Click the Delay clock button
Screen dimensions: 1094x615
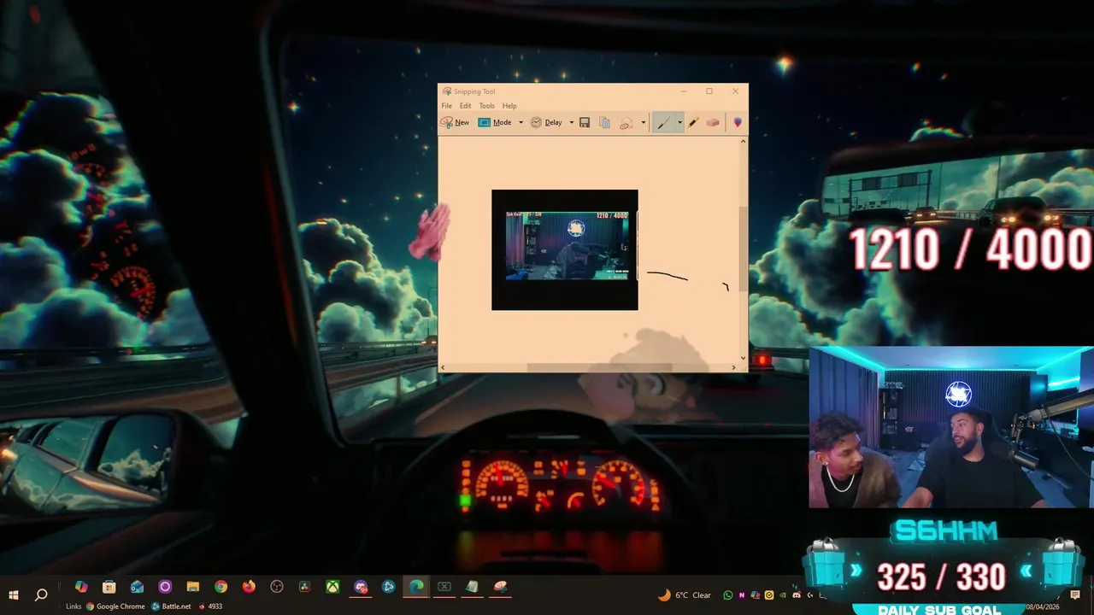click(x=546, y=122)
